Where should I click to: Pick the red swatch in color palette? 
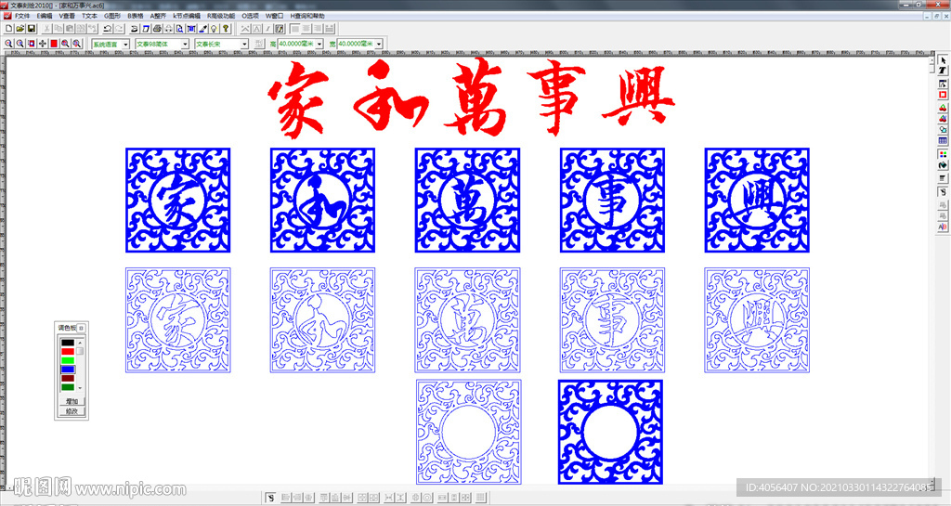pos(68,352)
